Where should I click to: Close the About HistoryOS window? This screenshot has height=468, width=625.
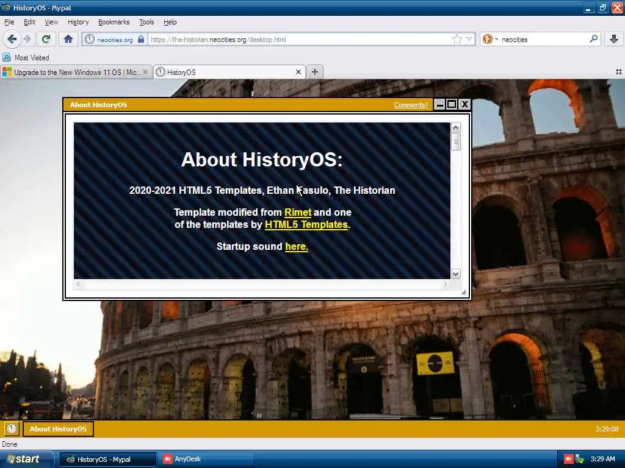[x=464, y=105]
